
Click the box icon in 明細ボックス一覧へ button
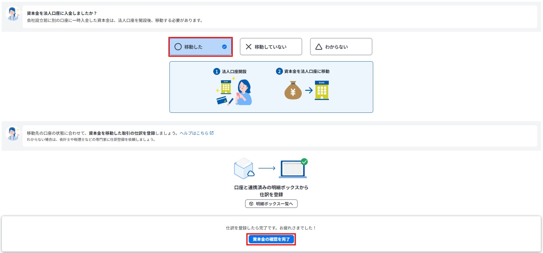click(251, 204)
